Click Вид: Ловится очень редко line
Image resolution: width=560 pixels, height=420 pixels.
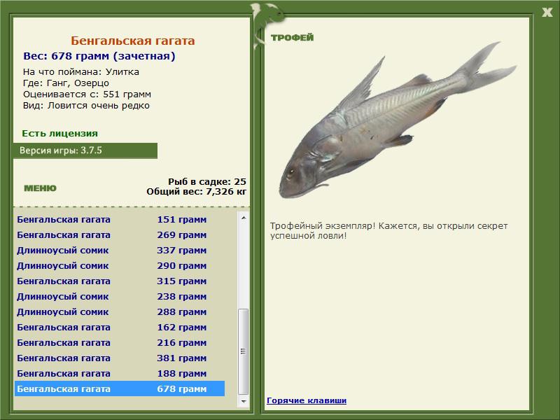(86, 106)
